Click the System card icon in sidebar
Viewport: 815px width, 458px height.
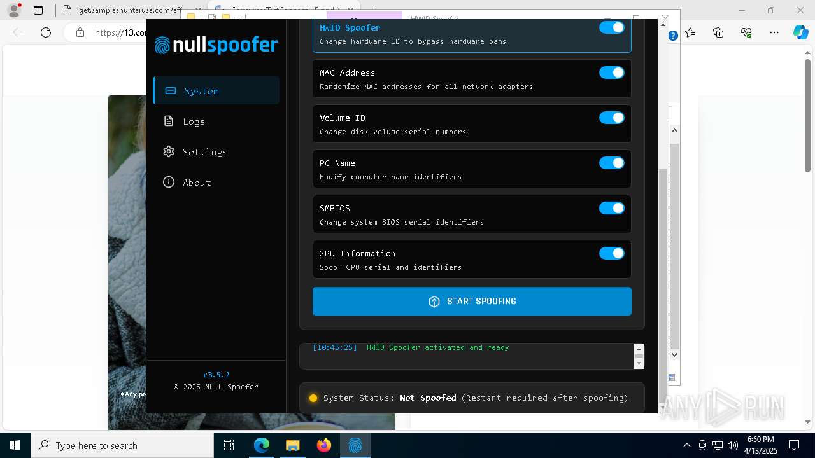171,90
